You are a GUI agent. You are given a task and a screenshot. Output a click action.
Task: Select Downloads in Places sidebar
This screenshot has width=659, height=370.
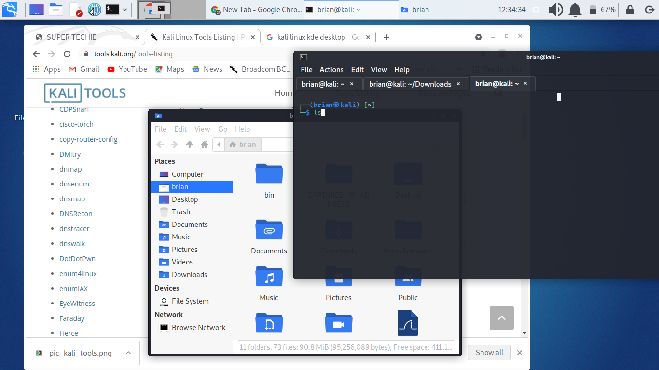click(192, 275)
